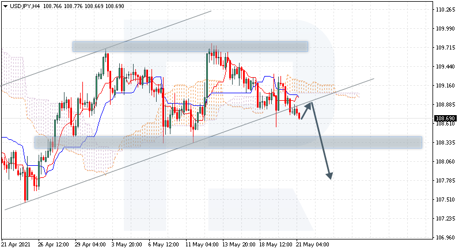
Task: Select the 21 May 04:00 date label
Action: [x=312, y=245]
